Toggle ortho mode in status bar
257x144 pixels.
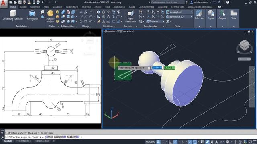coord(171,142)
